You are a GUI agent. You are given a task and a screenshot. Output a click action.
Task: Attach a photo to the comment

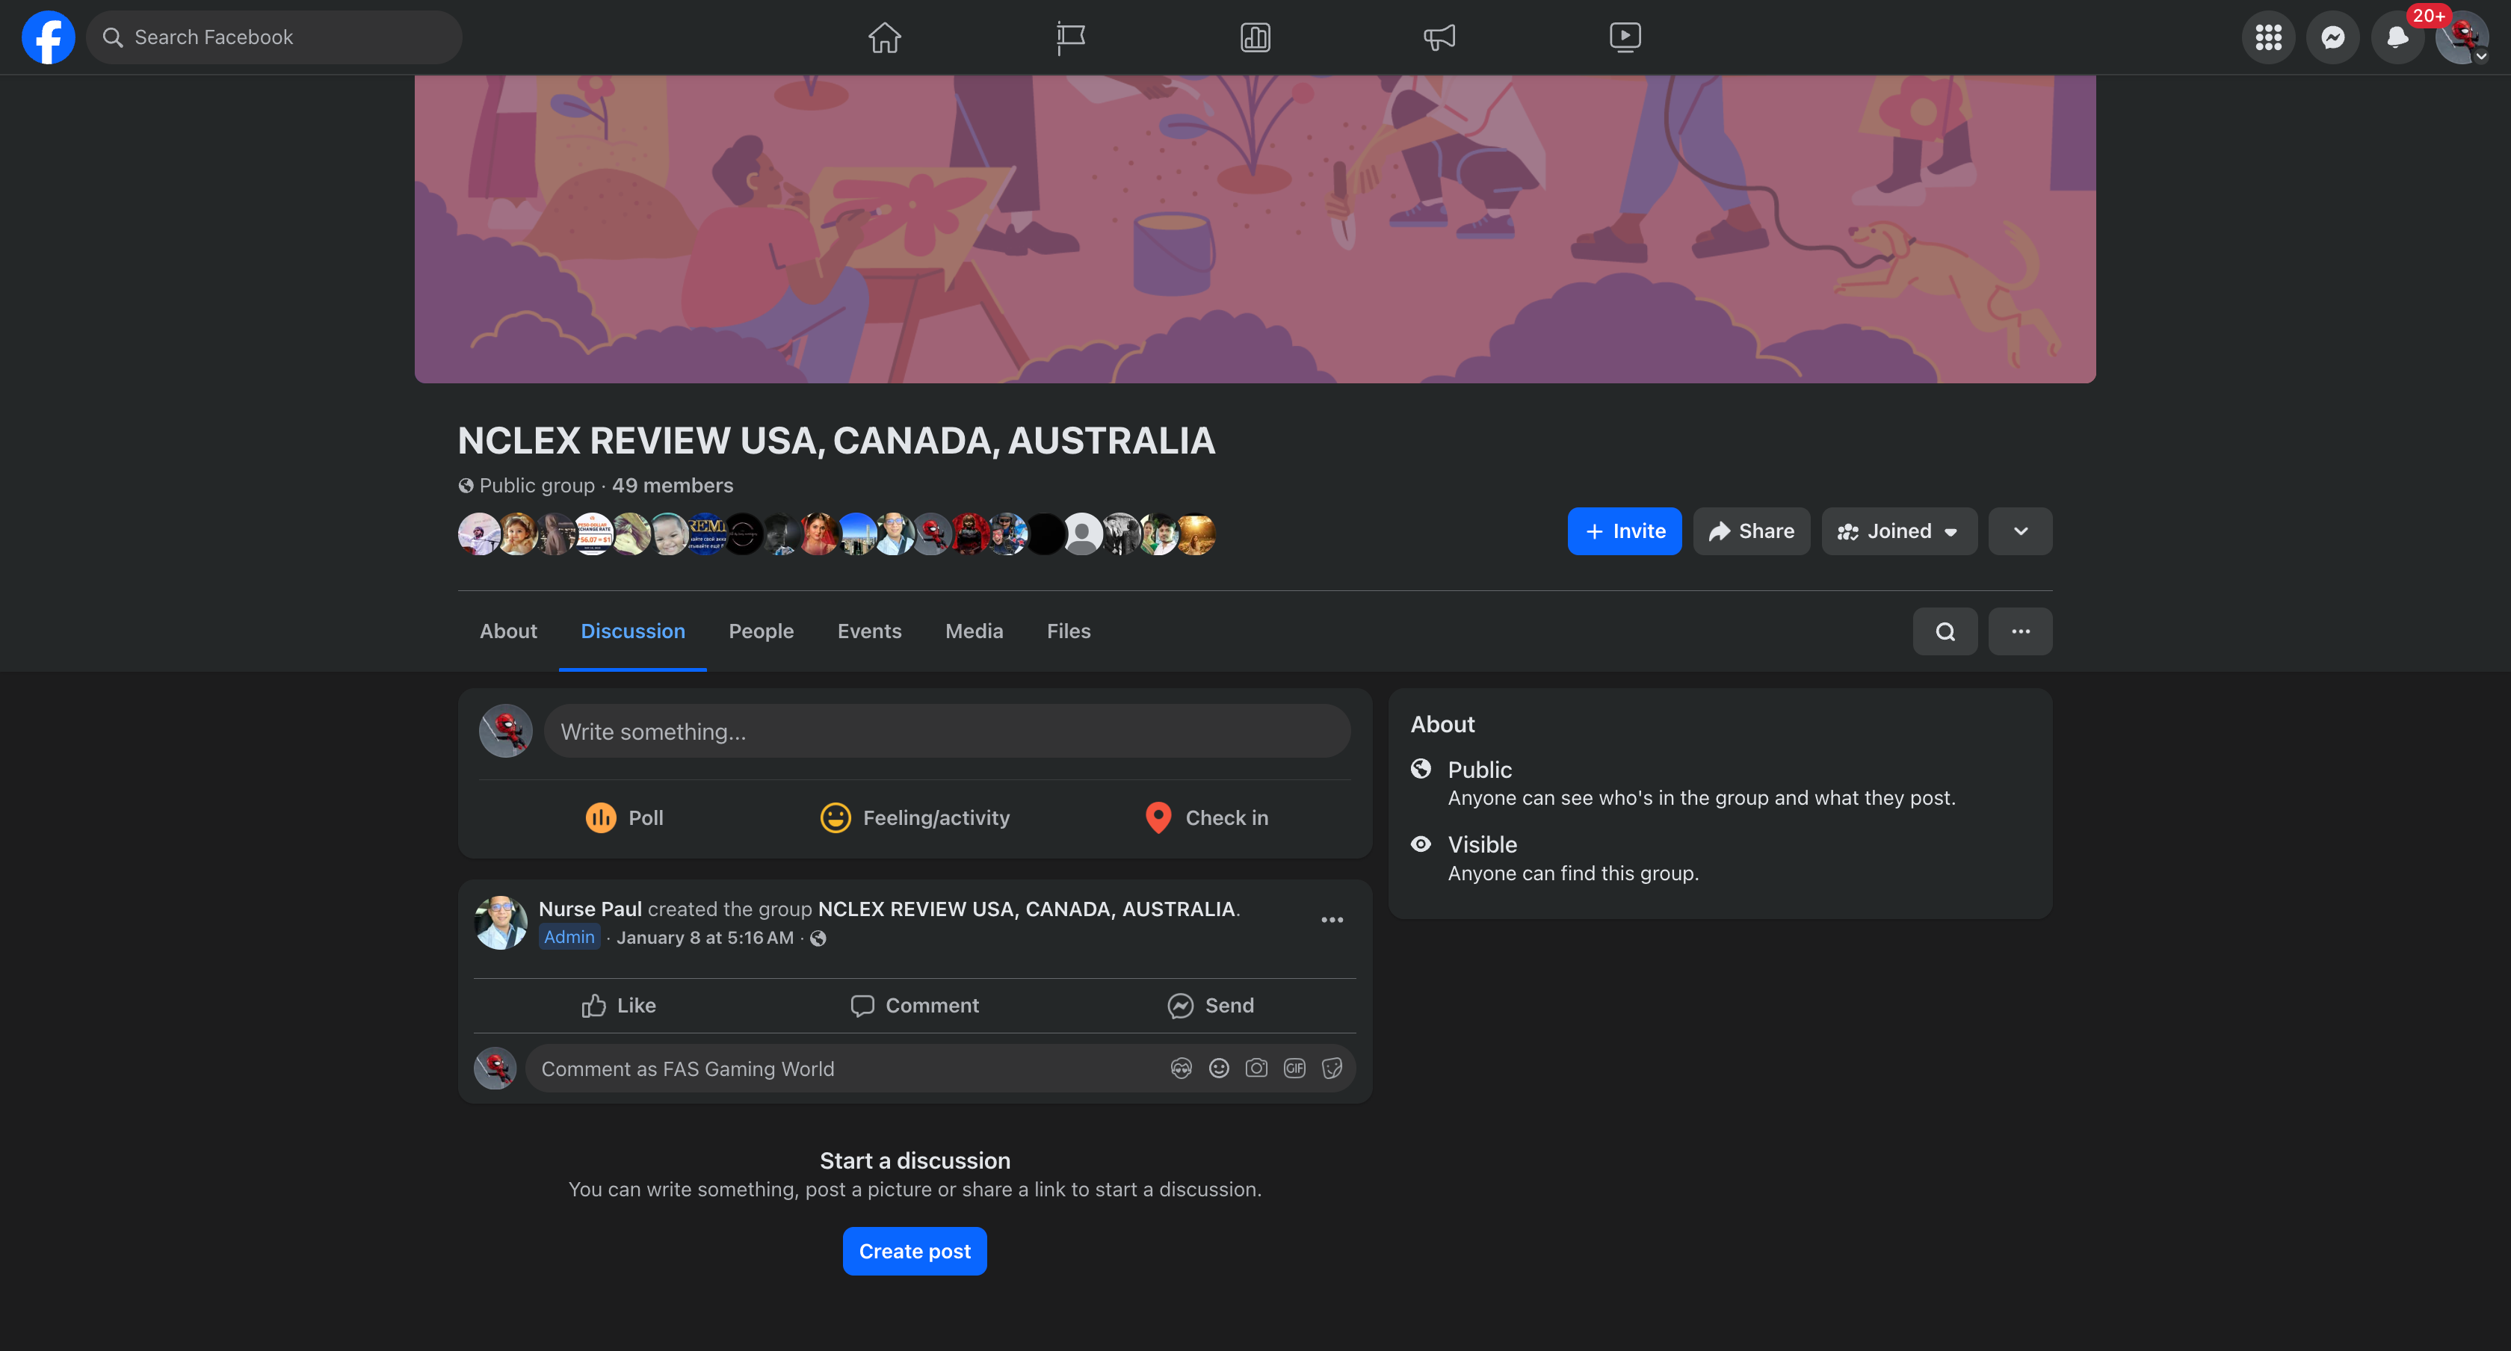point(1256,1069)
